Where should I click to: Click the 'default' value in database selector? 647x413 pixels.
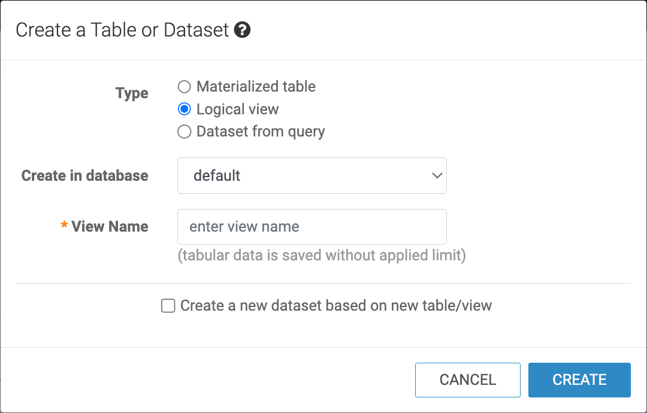pyautogui.click(x=217, y=176)
